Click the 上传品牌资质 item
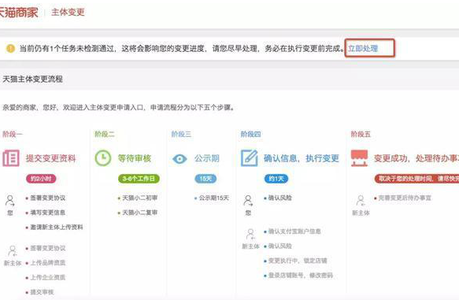459x300 pixels. (x=48, y=263)
